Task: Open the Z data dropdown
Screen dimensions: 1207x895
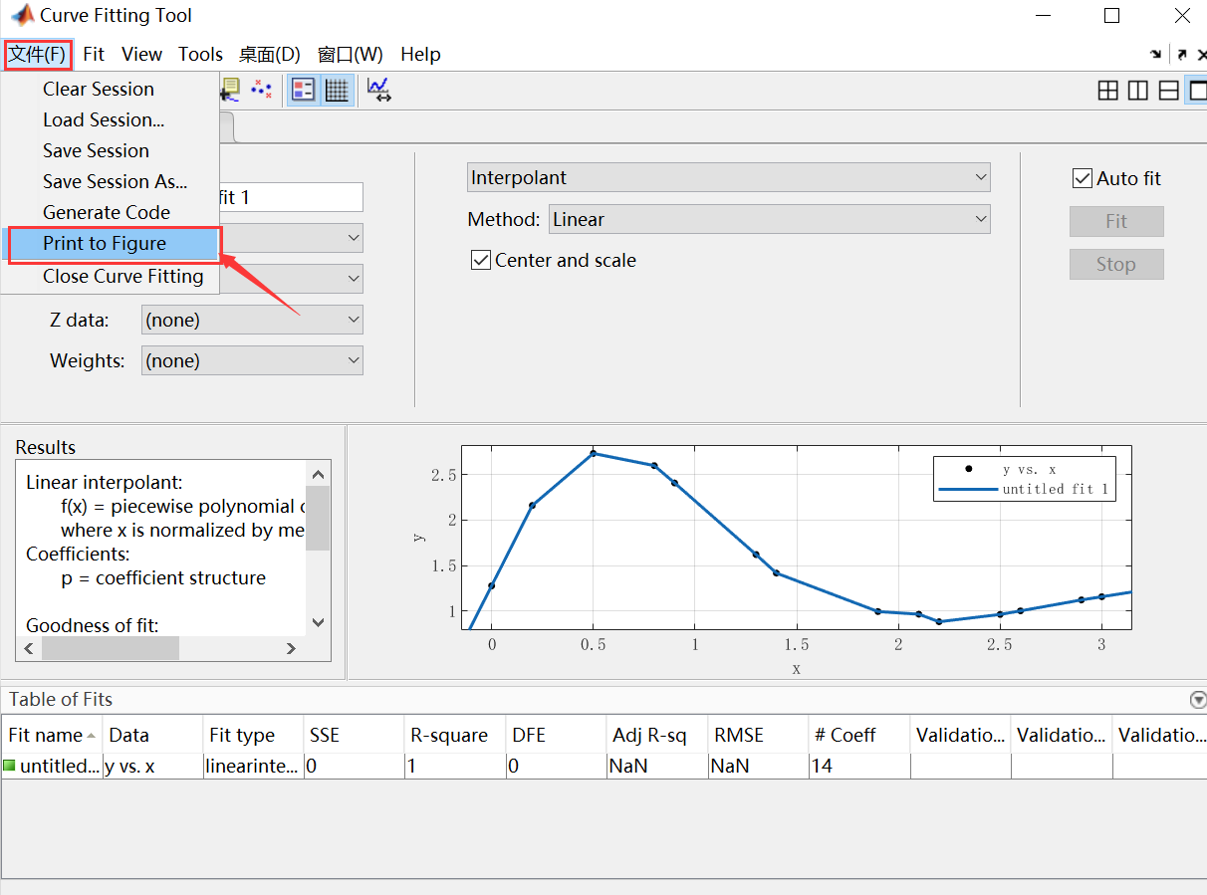Action: point(252,320)
